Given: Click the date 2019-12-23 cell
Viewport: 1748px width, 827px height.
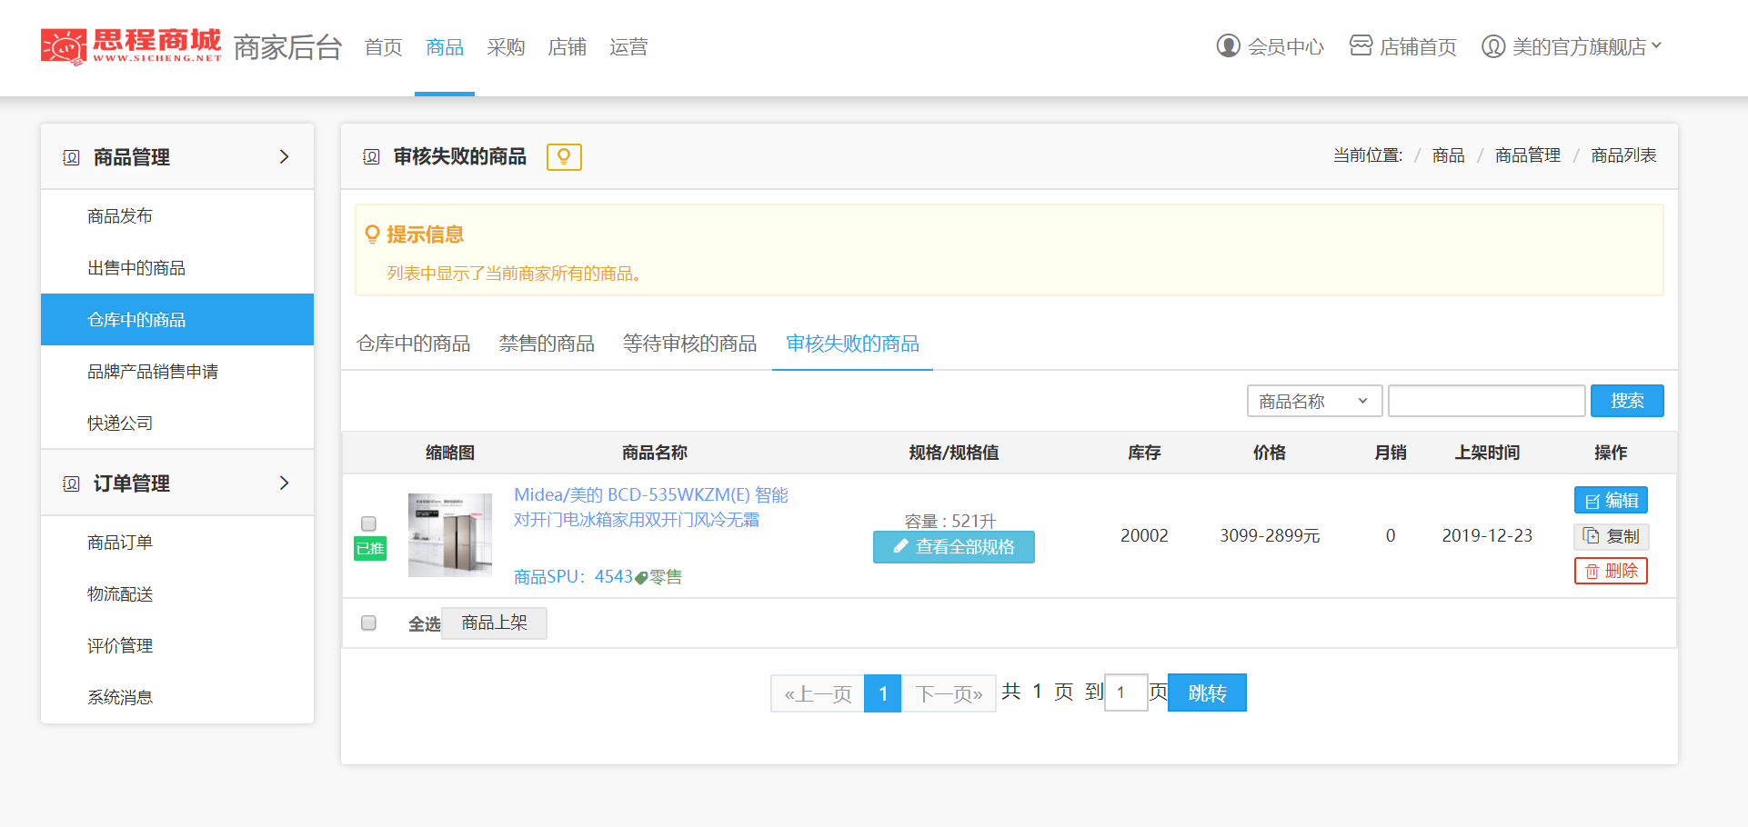Looking at the screenshot, I should coord(1487,535).
